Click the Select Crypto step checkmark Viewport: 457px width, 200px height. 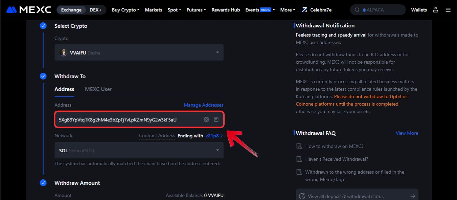pos(43,26)
